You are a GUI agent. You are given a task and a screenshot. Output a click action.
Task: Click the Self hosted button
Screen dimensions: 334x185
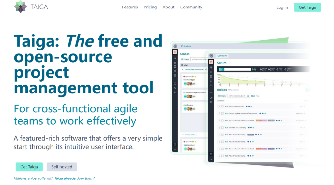62,167
